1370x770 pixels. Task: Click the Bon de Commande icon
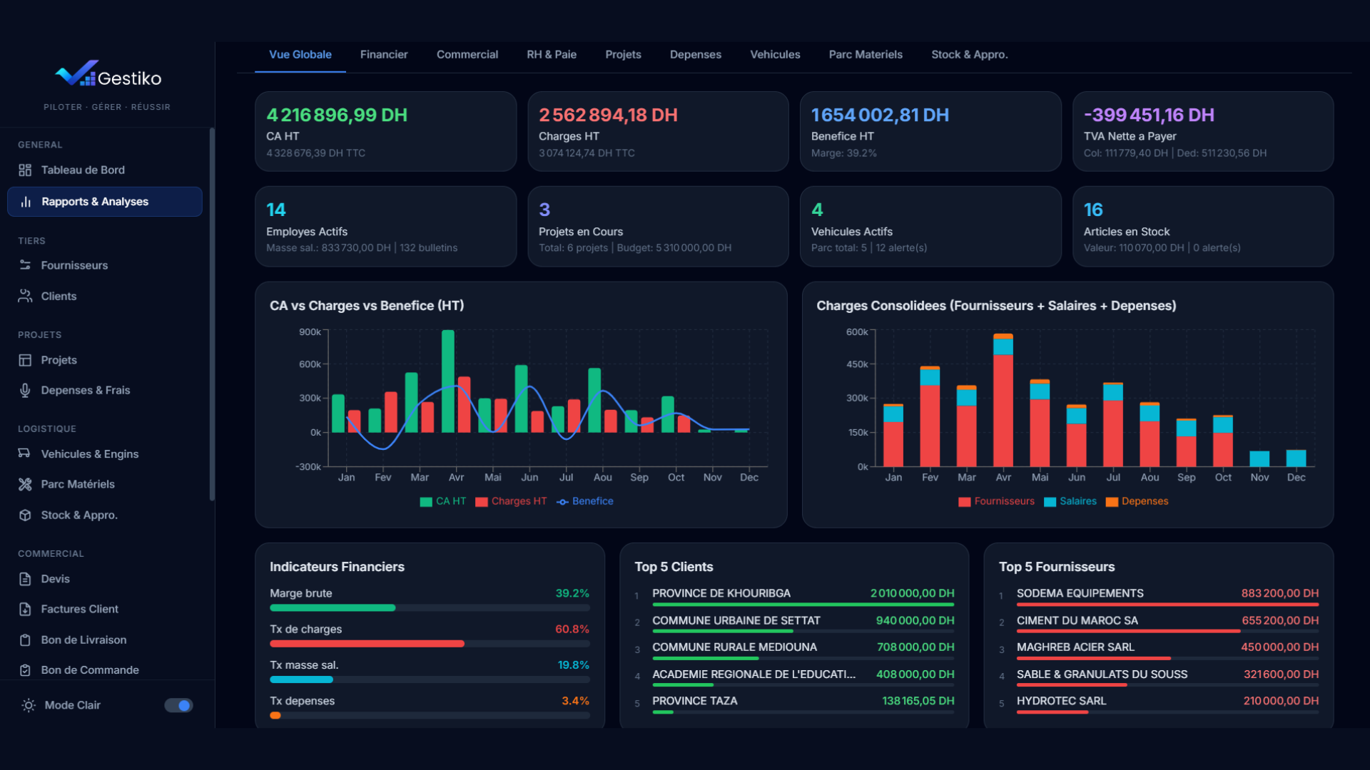click(25, 670)
